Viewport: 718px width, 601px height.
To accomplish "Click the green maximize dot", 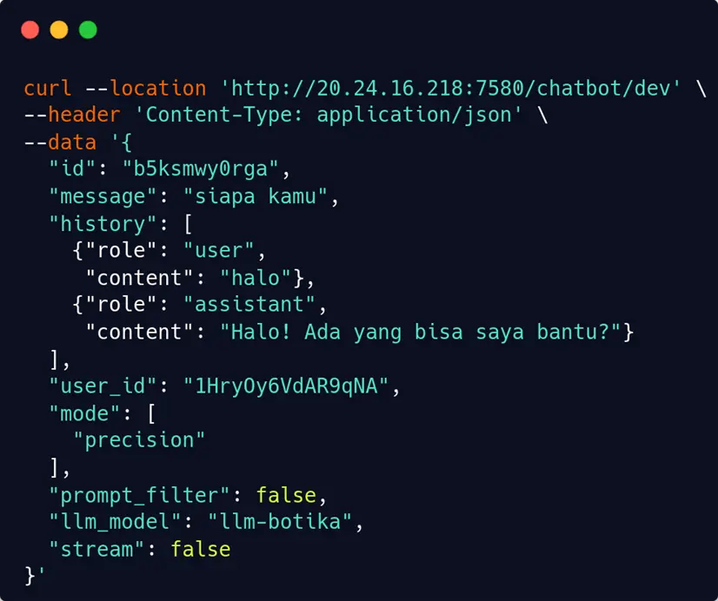I will [x=88, y=30].
